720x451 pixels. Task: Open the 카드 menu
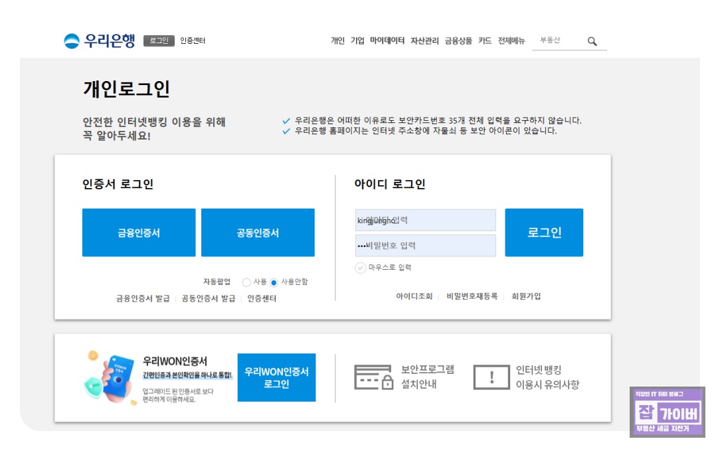pyautogui.click(x=485, y=41)
